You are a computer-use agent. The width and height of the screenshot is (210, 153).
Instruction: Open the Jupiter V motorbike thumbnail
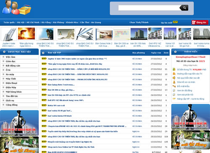click(9, 34)
